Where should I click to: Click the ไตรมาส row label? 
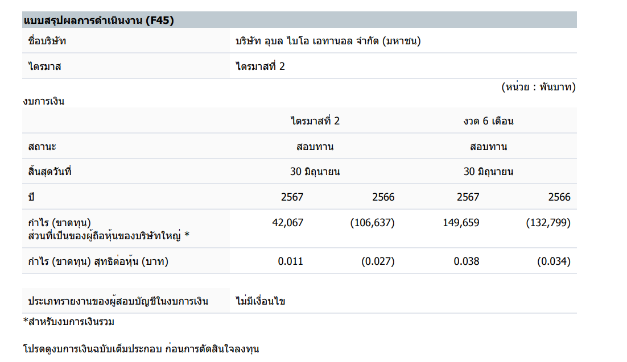tap(45, 66)
